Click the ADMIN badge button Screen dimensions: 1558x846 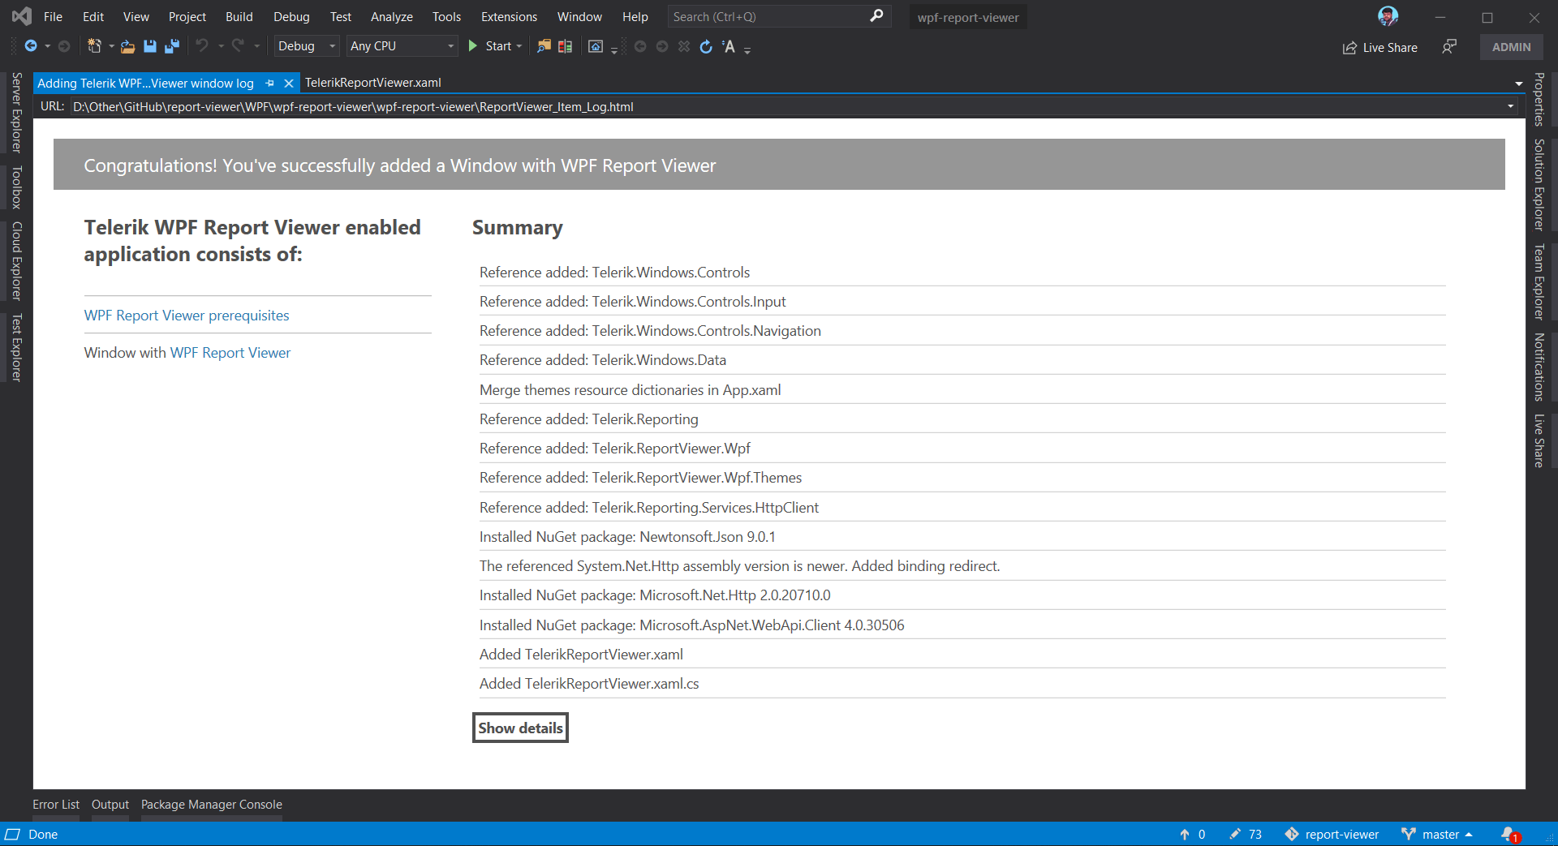(1511, 47)
